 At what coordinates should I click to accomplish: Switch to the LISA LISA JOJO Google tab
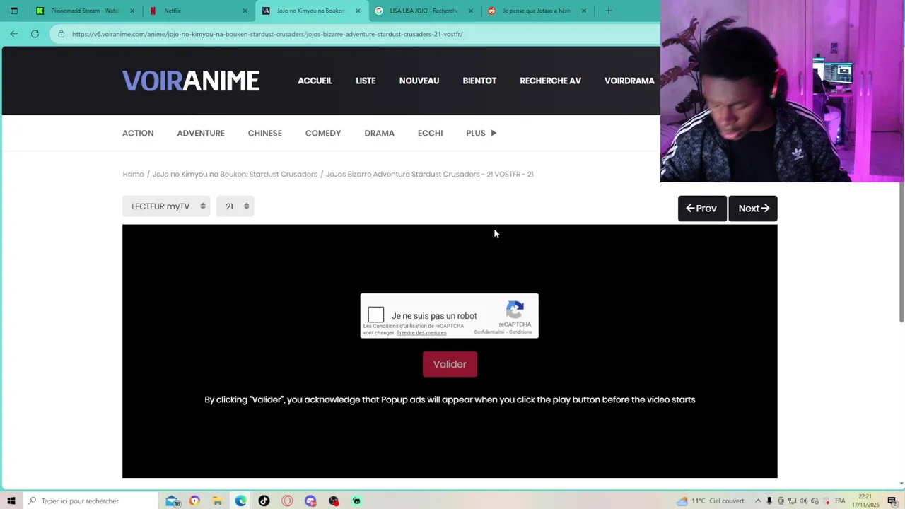click(424, 11)
